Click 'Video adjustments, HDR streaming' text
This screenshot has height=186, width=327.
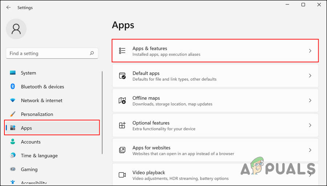tap(165, 178)
